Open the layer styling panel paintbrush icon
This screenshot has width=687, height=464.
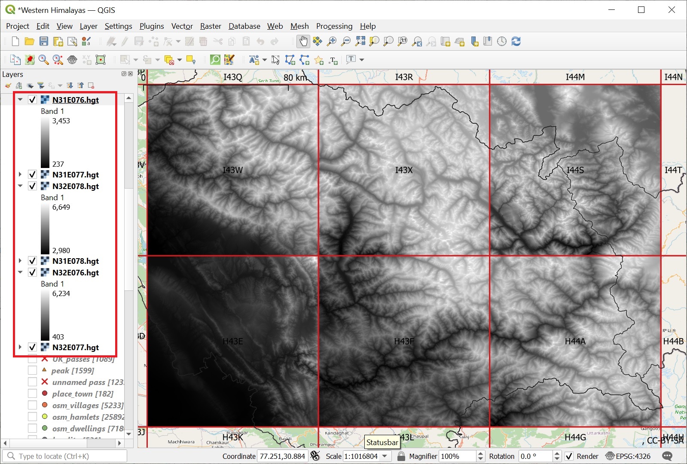coord(8,85)
